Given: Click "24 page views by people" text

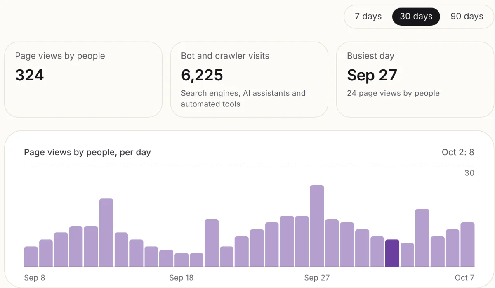Looking at the screenshot, I should [393, 93].
